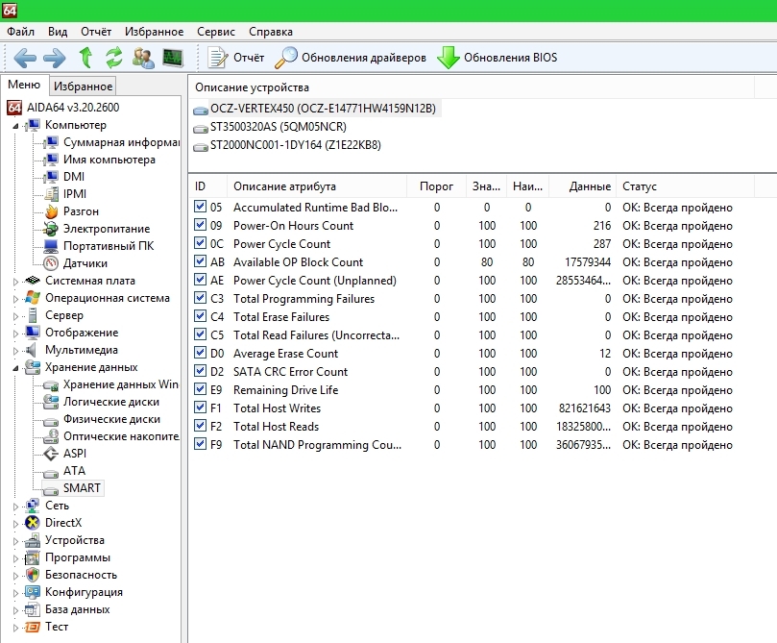
Task: Toggle checkbox for D0 Average Erase Count
Action: (200, 353)
